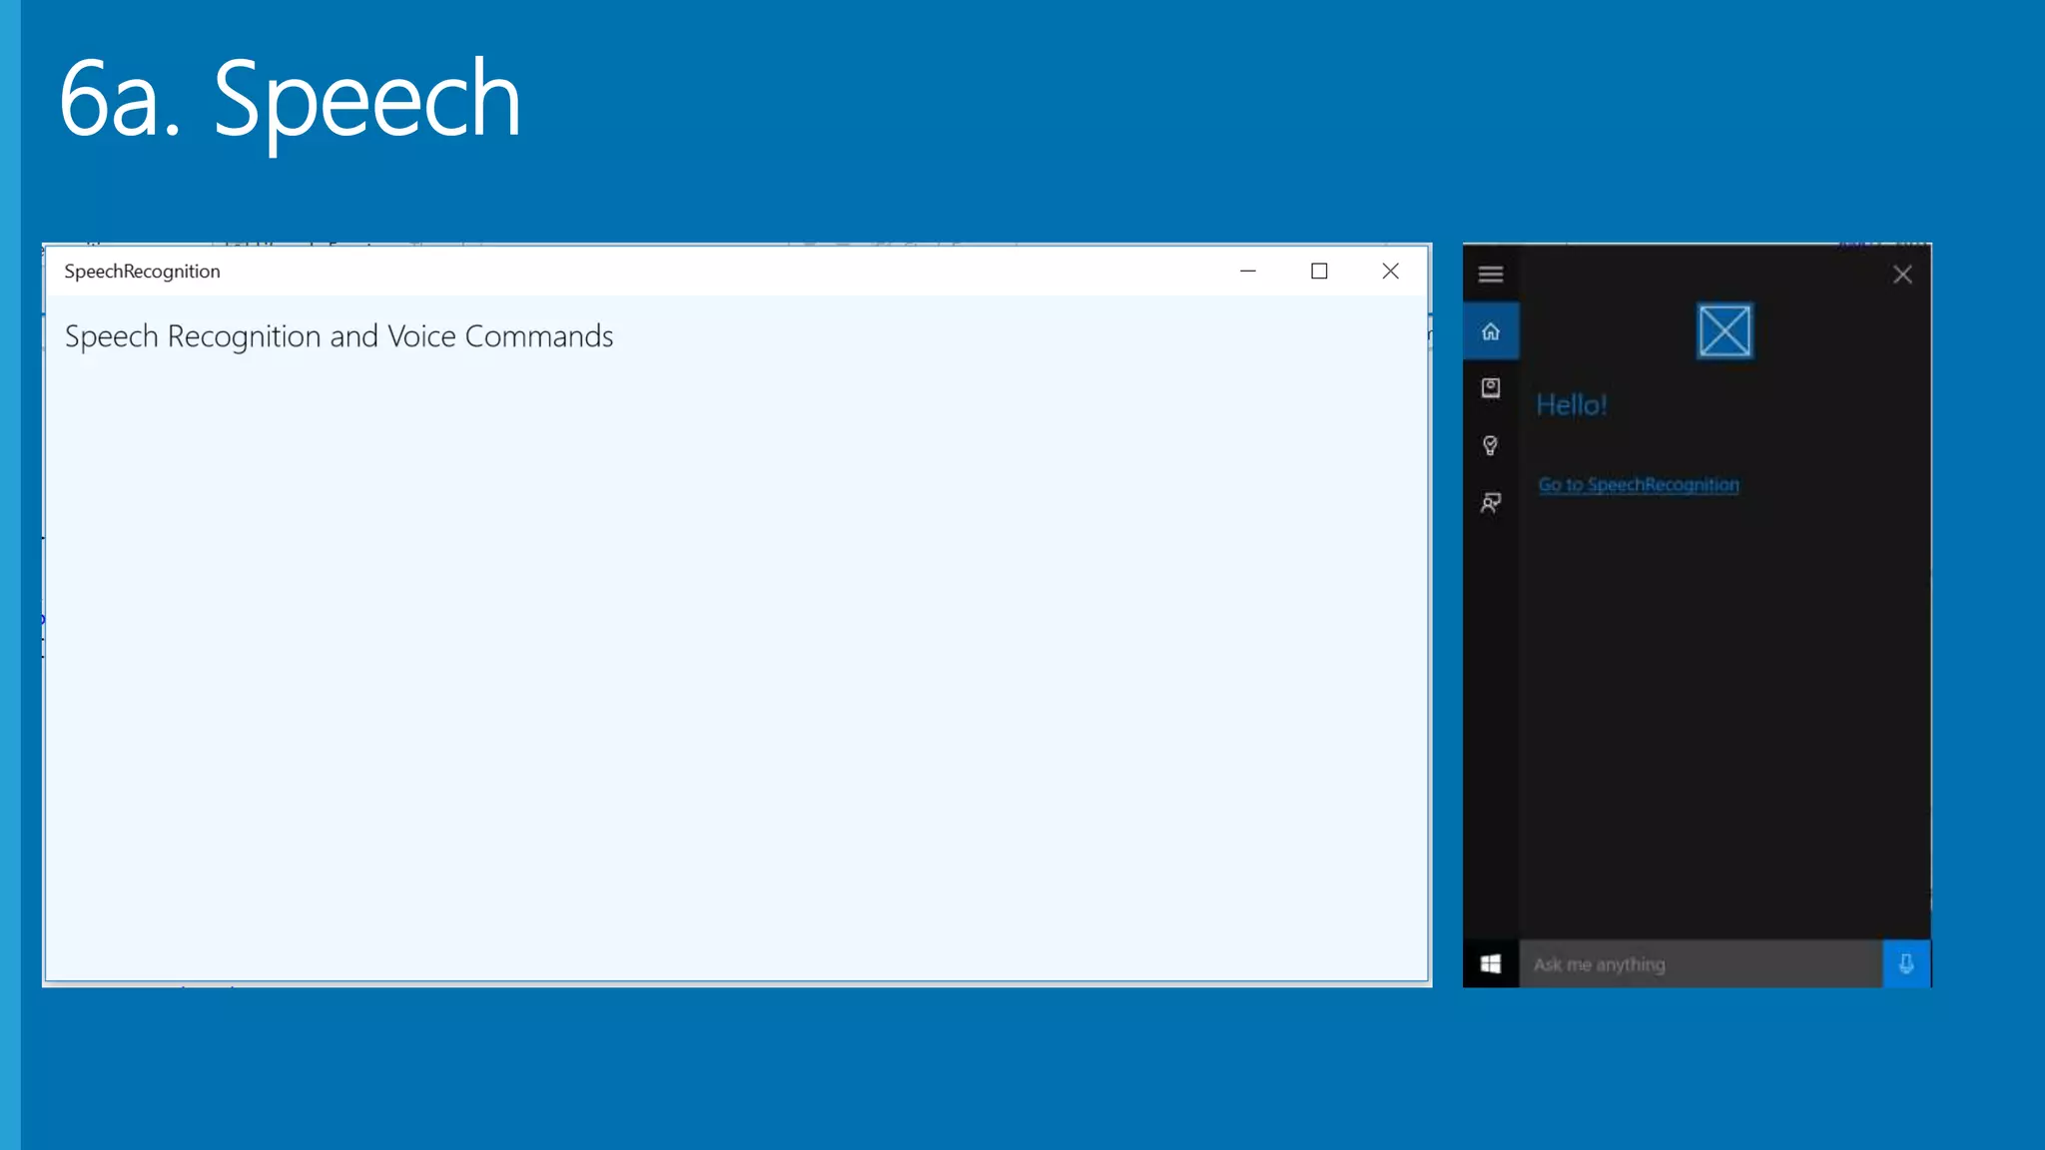Close the Cortana panel
This screenshot has height=1150, width=2045.
(x=1902, y=275)
